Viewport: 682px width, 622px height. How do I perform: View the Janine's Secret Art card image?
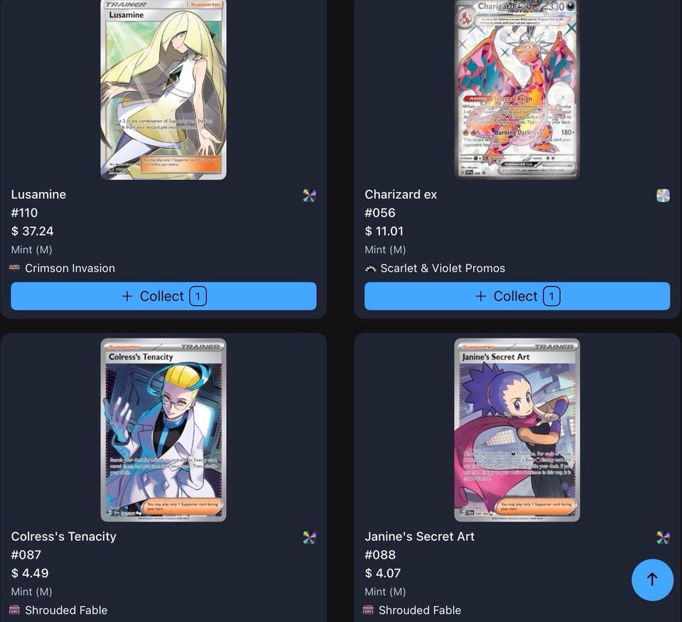click(517, 429)
